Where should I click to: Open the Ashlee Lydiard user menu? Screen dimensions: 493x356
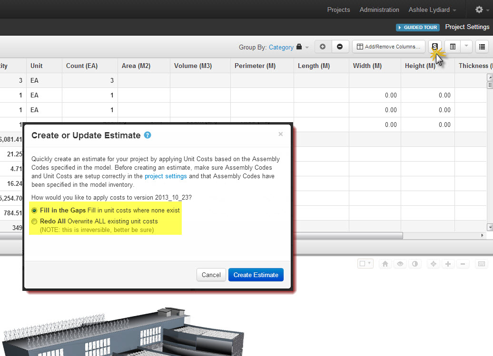[432, 10]
